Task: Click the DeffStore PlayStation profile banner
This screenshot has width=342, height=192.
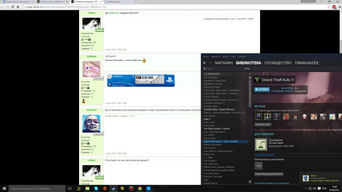Action: pos(141,81)
